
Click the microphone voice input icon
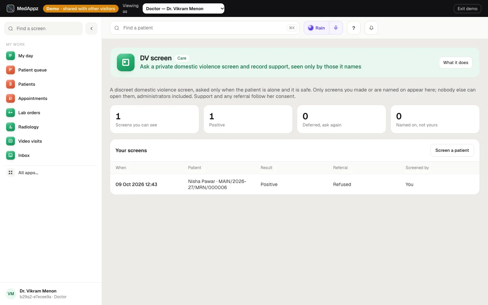[336, 28]
